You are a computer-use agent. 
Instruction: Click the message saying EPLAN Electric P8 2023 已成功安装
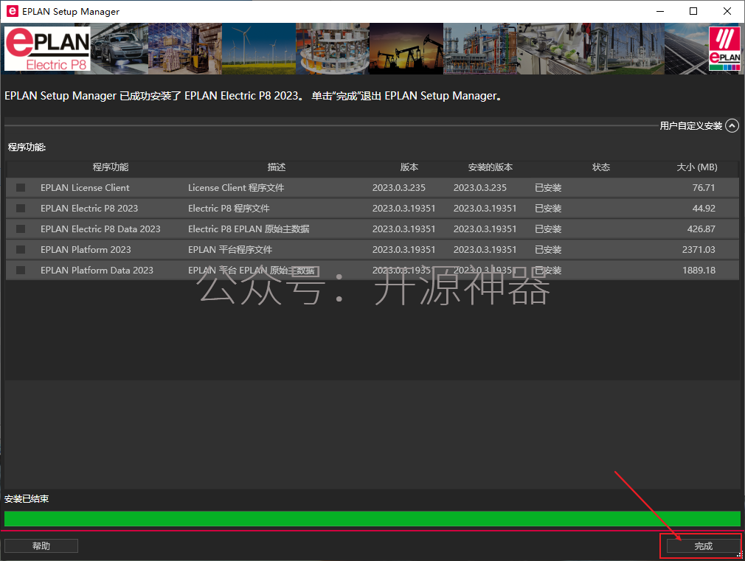click(x=253, y=96)
